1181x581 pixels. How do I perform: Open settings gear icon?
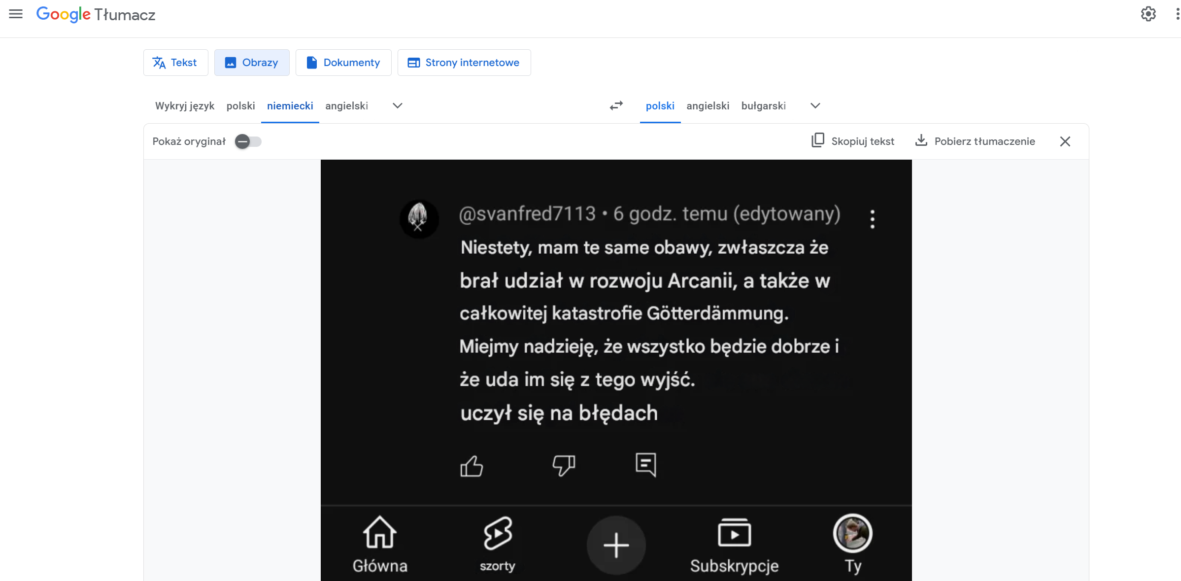1148,14
